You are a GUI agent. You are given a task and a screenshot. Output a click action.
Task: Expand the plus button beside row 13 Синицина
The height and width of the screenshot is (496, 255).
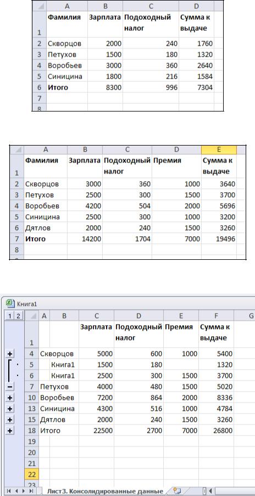tap(10, 408)
